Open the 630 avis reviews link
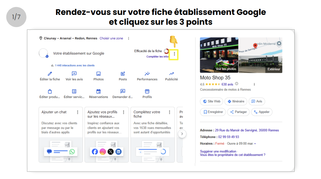Viewport: 321px width, 179px height. tap(227, 84)
